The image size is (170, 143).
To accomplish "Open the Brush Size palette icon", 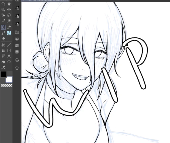I will 17,24.
